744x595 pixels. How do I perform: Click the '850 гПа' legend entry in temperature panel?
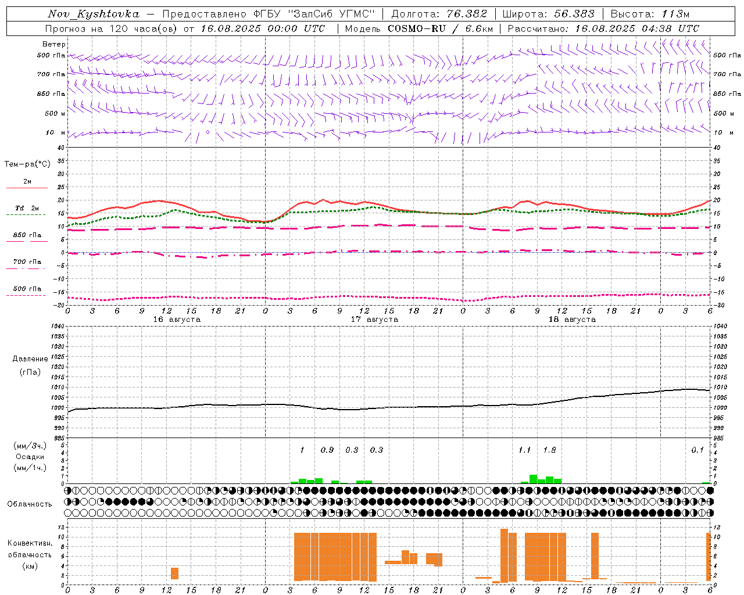[27, 235]
